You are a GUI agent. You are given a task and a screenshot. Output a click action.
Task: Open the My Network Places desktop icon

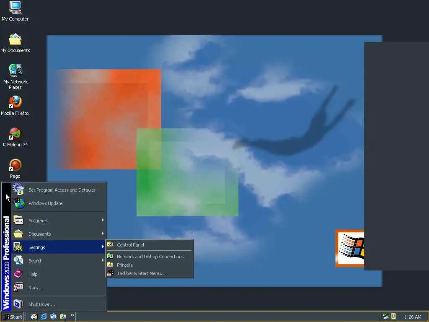15,77
